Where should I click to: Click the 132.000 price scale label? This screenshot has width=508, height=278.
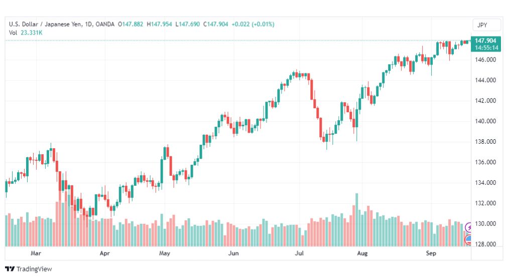(485, 203)
